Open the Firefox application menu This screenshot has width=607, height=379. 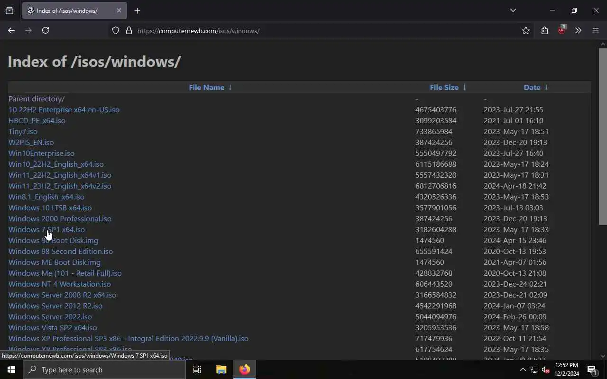point(596,31)
